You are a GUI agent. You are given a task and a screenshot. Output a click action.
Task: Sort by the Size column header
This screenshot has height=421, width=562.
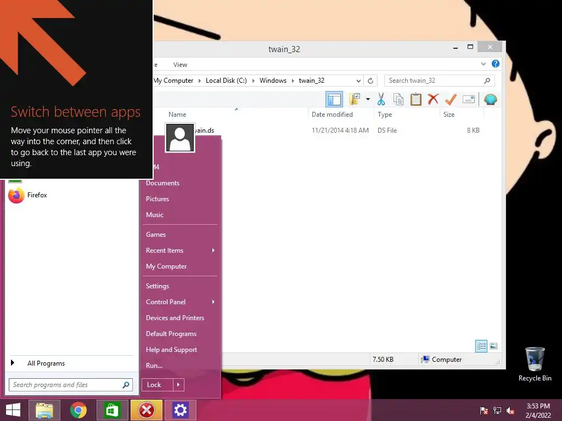pos(449,115)
